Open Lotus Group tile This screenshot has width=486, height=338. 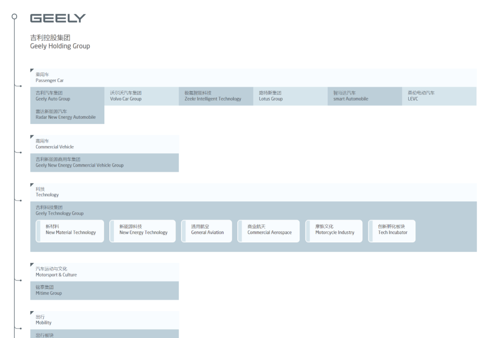(x=290, y=96)
